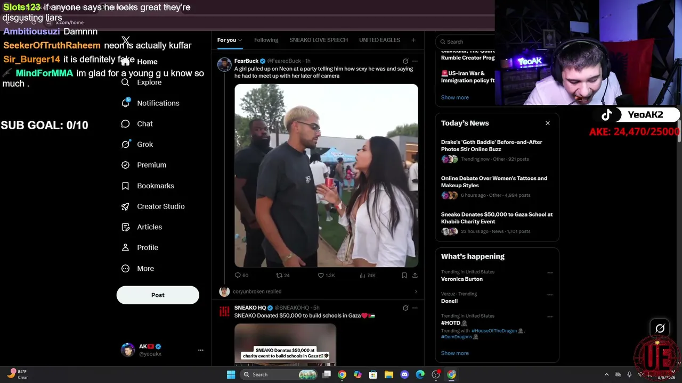This screenshot has height=383, width=682.
Task: Show hidden system tray icons
Action: [x=606, y=374]
